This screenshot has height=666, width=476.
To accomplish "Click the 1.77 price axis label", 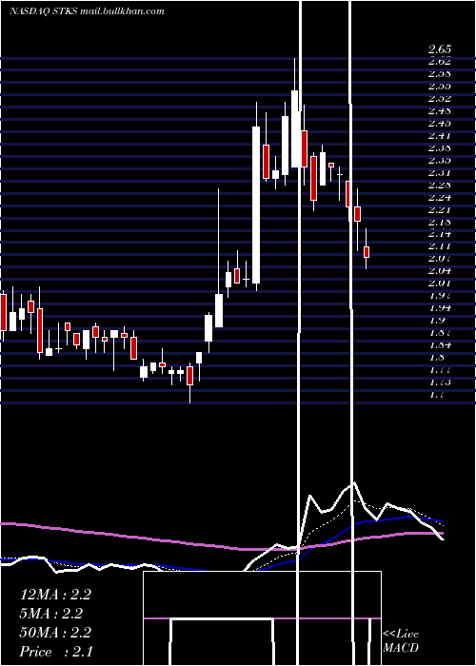I will pos(440,370).
